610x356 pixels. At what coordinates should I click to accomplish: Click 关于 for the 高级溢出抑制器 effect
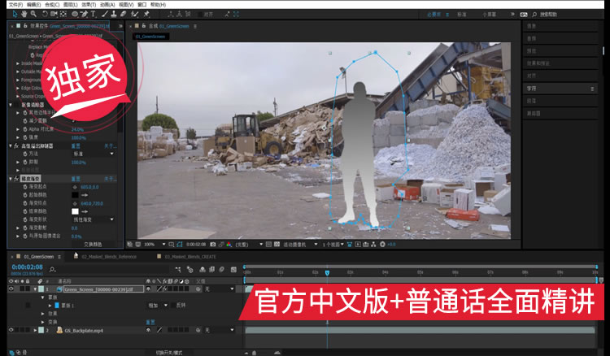pyautogui.click(x=111, y=145)
